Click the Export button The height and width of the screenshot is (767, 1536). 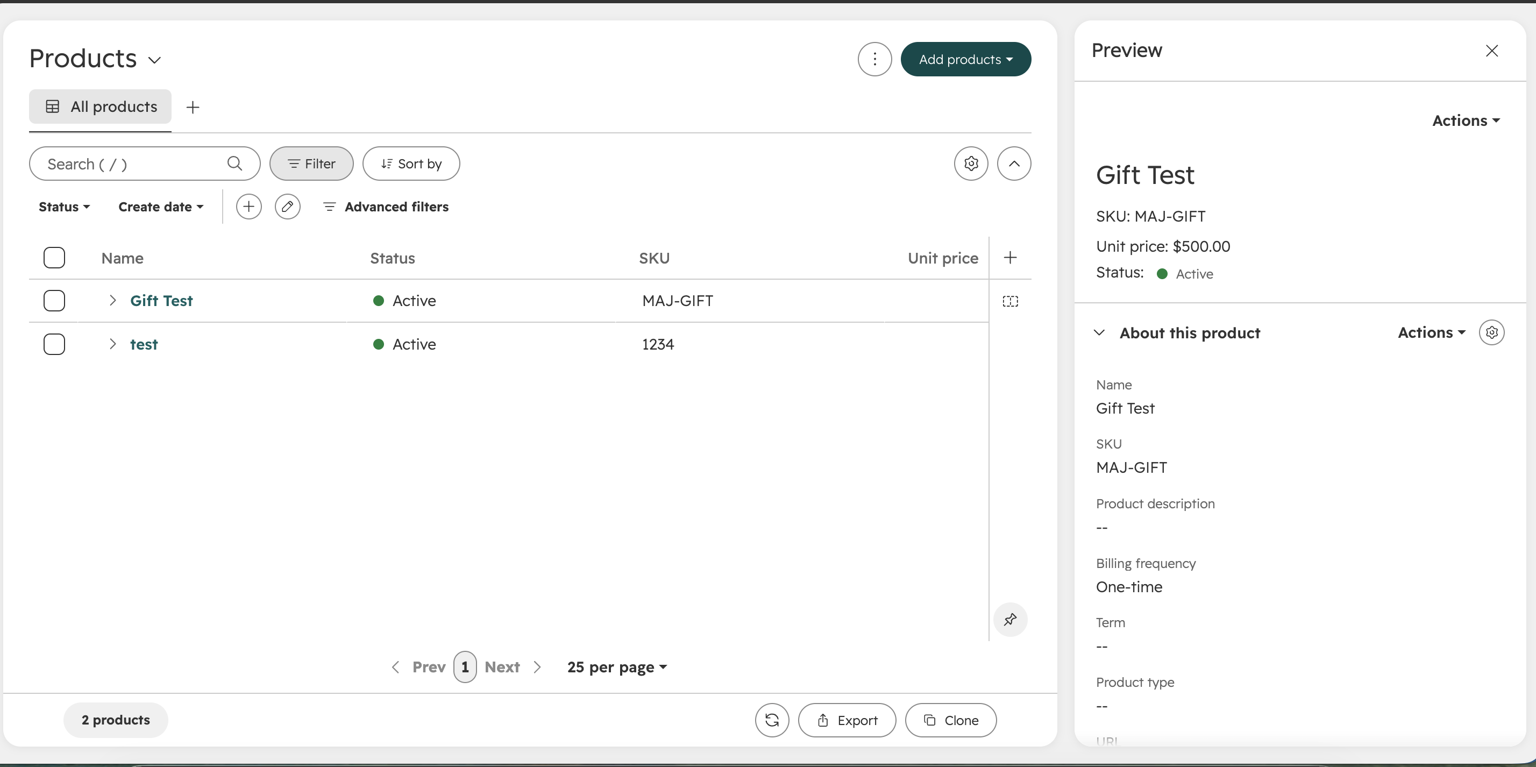(x=847, y=720)
